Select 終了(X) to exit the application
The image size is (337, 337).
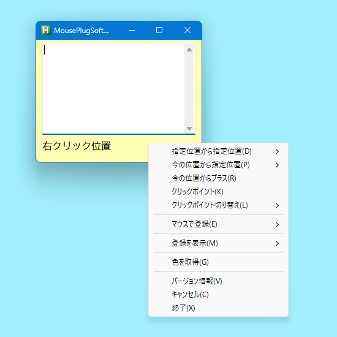point(218,308)
